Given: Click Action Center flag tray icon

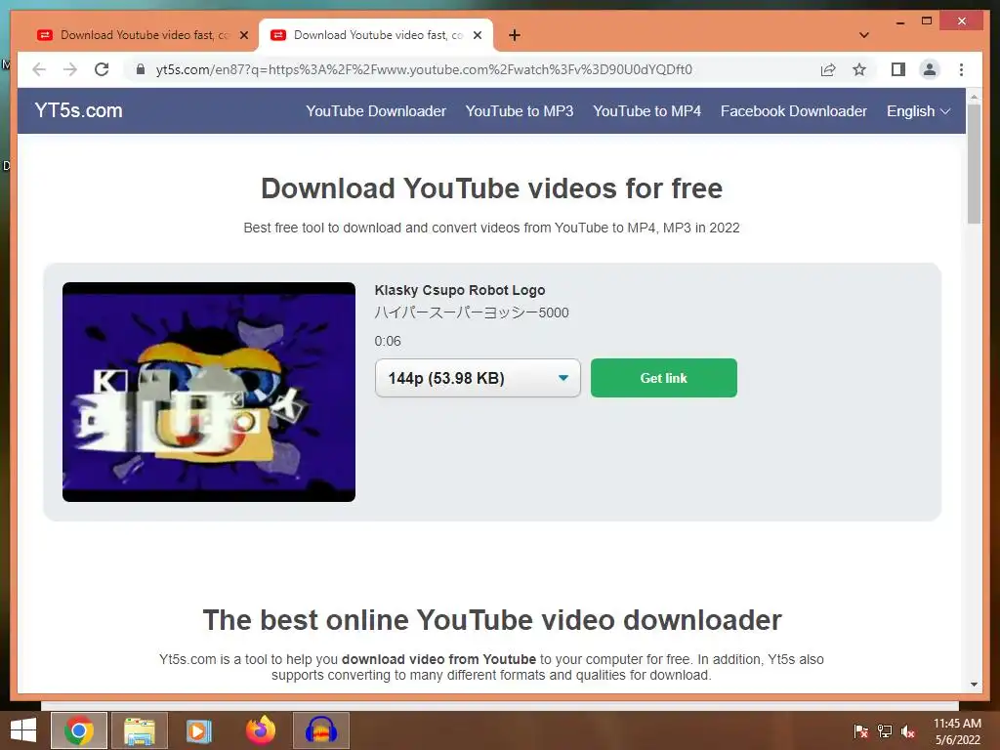Looking at the screenshot, I should pos(860,730).
